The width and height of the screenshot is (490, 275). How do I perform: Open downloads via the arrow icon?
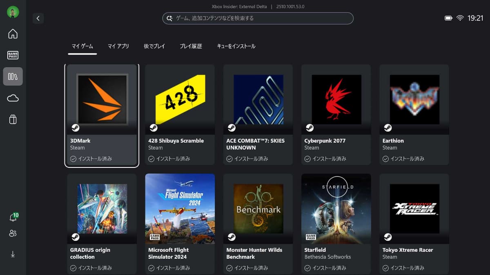click(x=13, y=254)
